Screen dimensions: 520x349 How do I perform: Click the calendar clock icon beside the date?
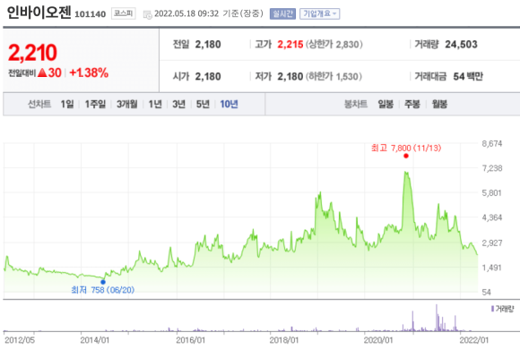(148, 14)
